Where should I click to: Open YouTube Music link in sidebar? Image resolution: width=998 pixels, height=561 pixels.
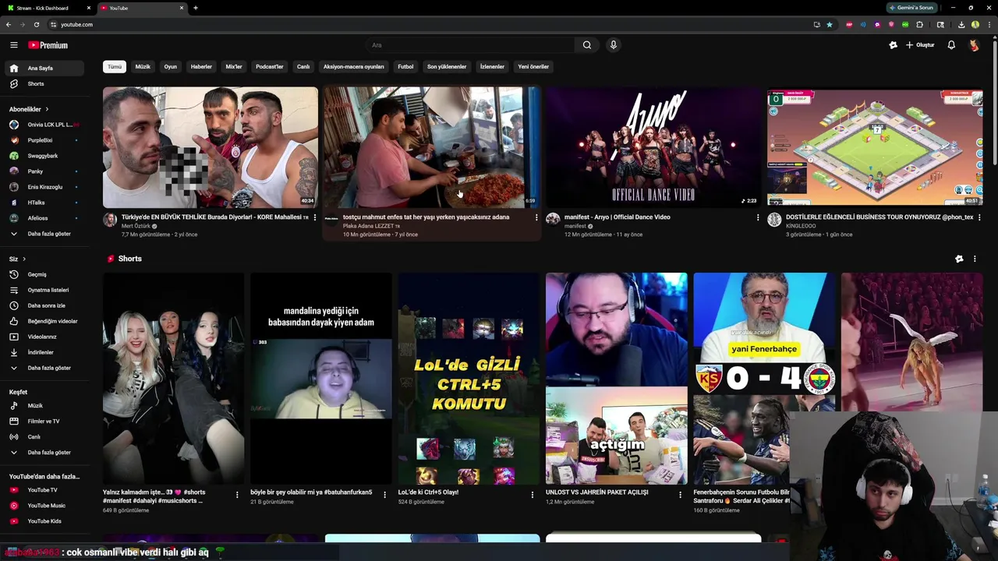point(43,506)
